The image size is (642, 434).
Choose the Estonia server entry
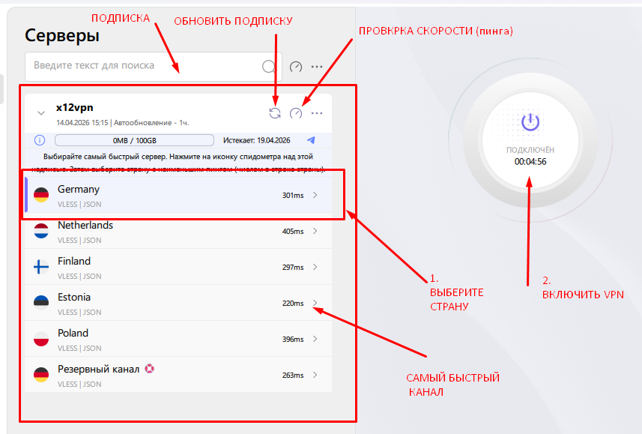pyautogui.click(x=150, y=304)
